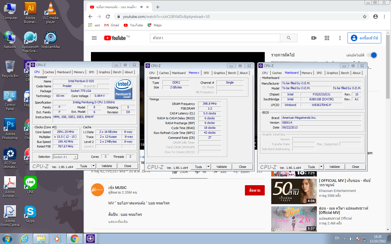Click the YouTube create video camera icon
The width and height of the screenshot is (391, 244).
tap(314, 38)
